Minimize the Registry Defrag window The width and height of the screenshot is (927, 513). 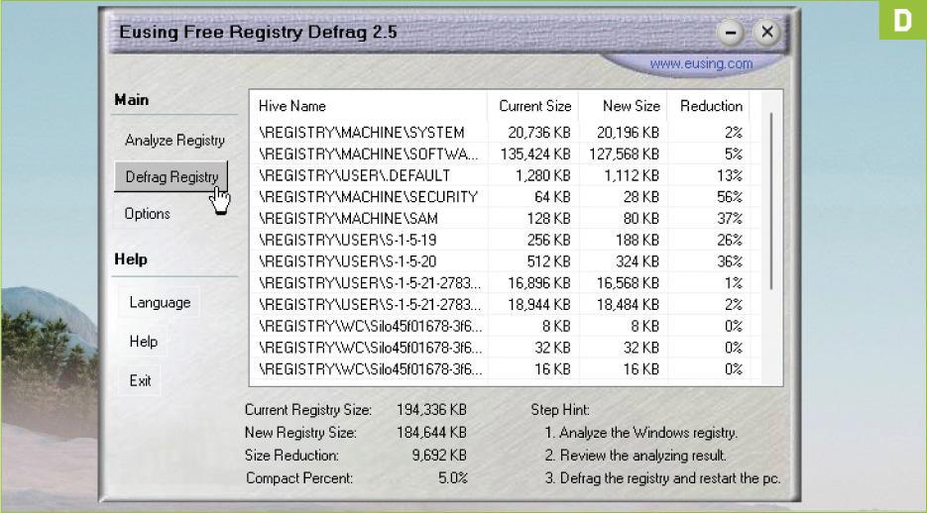(x=731, y=32)
